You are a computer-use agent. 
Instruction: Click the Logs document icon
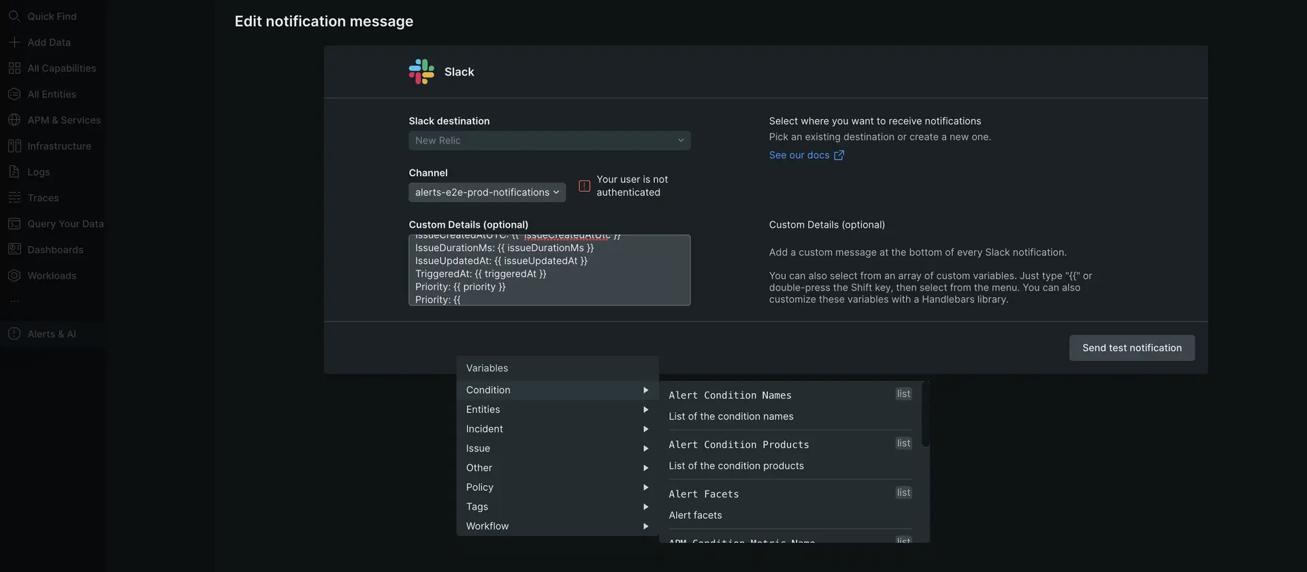point(14,172)
